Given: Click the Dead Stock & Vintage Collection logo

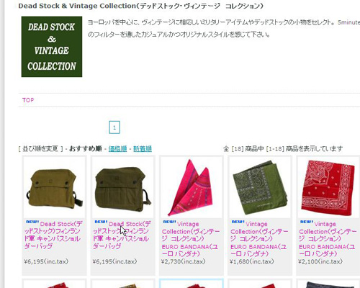Looking at the screenshot, I should [52, 47].
